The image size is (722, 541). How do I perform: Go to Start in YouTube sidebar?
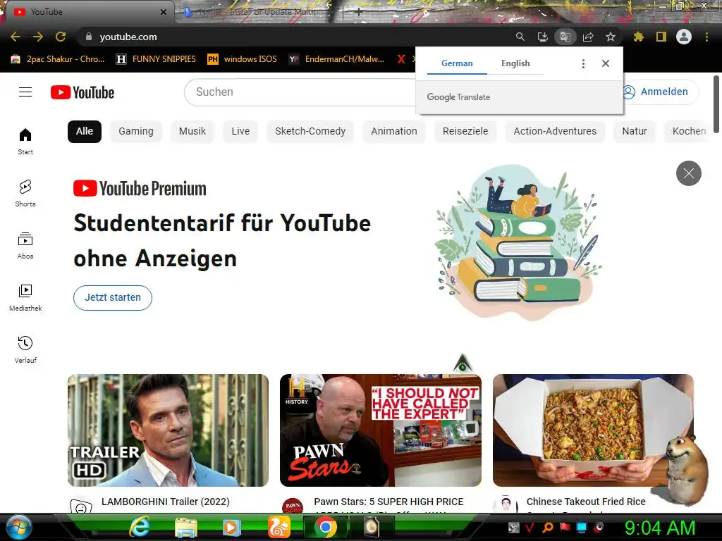[25, 141]
